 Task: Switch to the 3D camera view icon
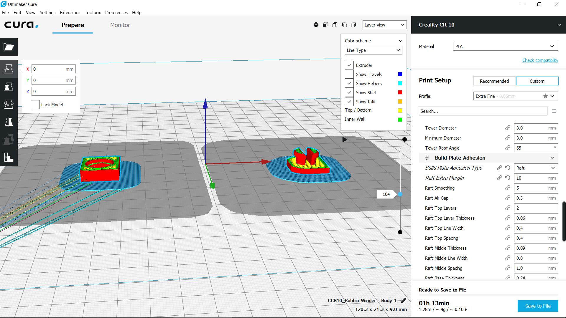click(316, 25)
